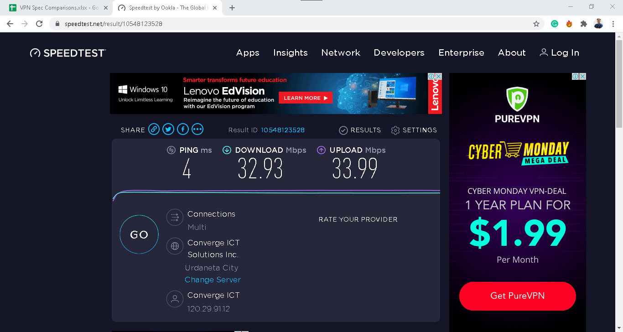Screen dimensions: 623x332
Task: Open more sharing options via ellipsis icon
Action: pos(197,129)
